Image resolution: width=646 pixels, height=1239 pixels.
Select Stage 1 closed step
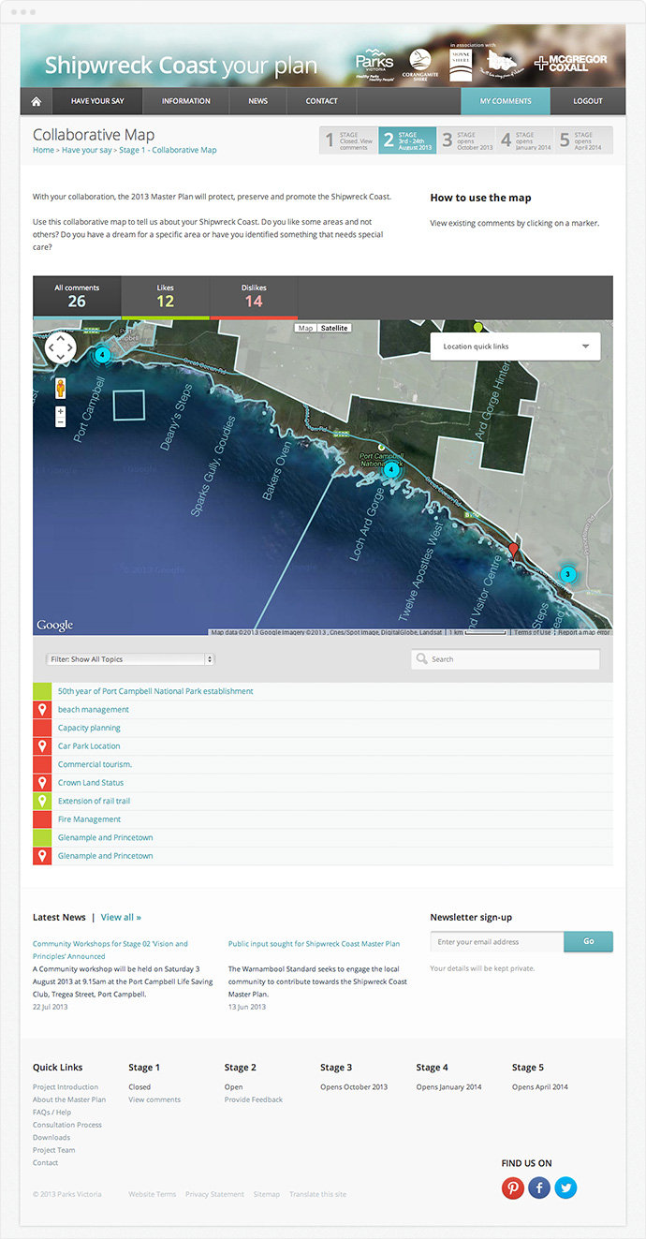click(x=348, y=140)
